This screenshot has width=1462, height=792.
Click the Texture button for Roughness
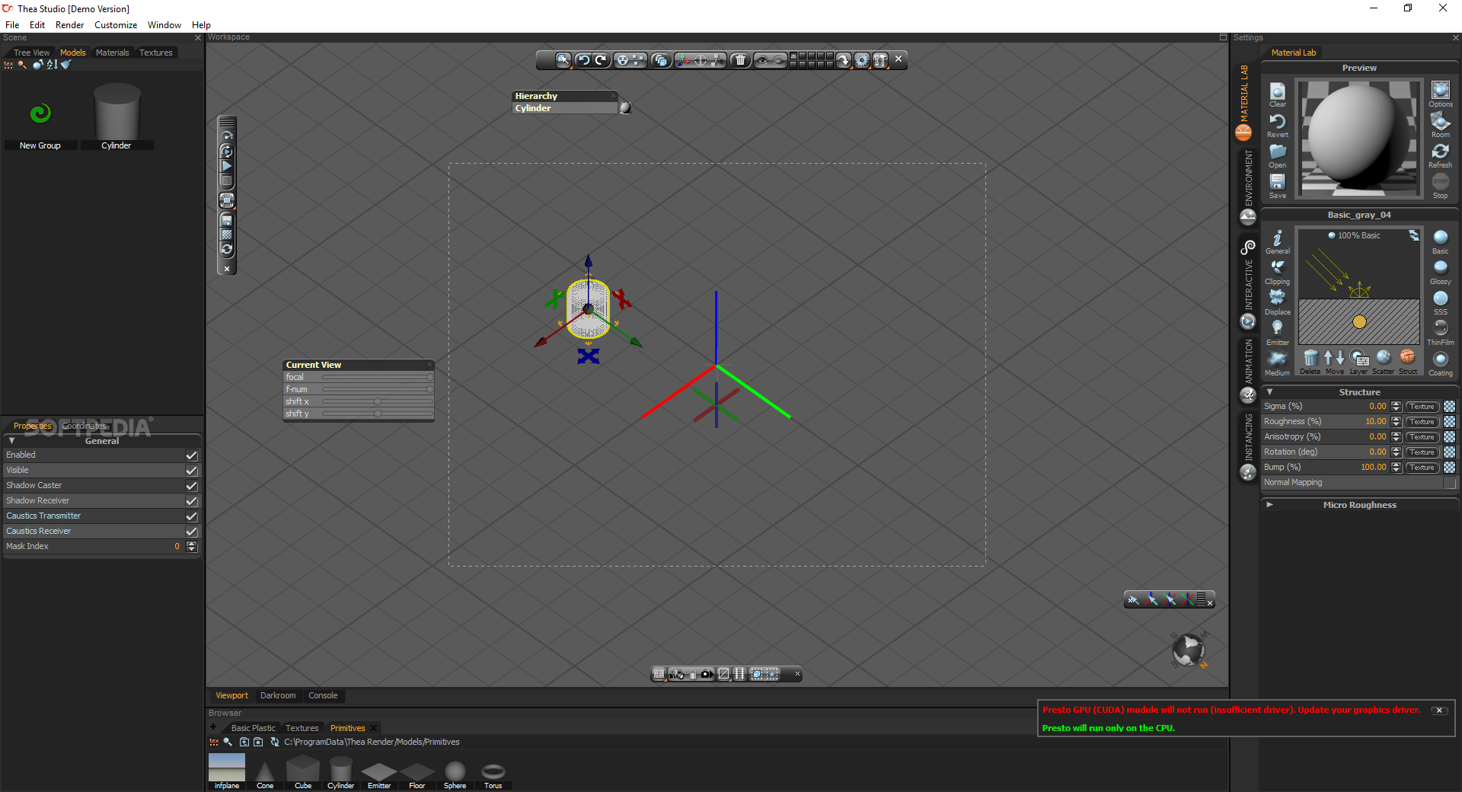coord(1422,422)
